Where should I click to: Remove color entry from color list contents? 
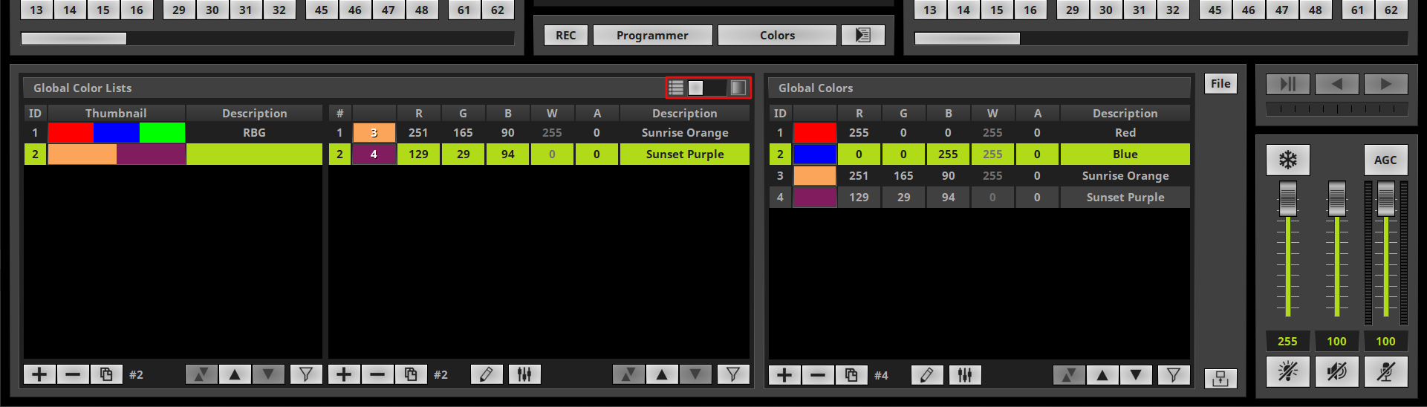(377, 374)
